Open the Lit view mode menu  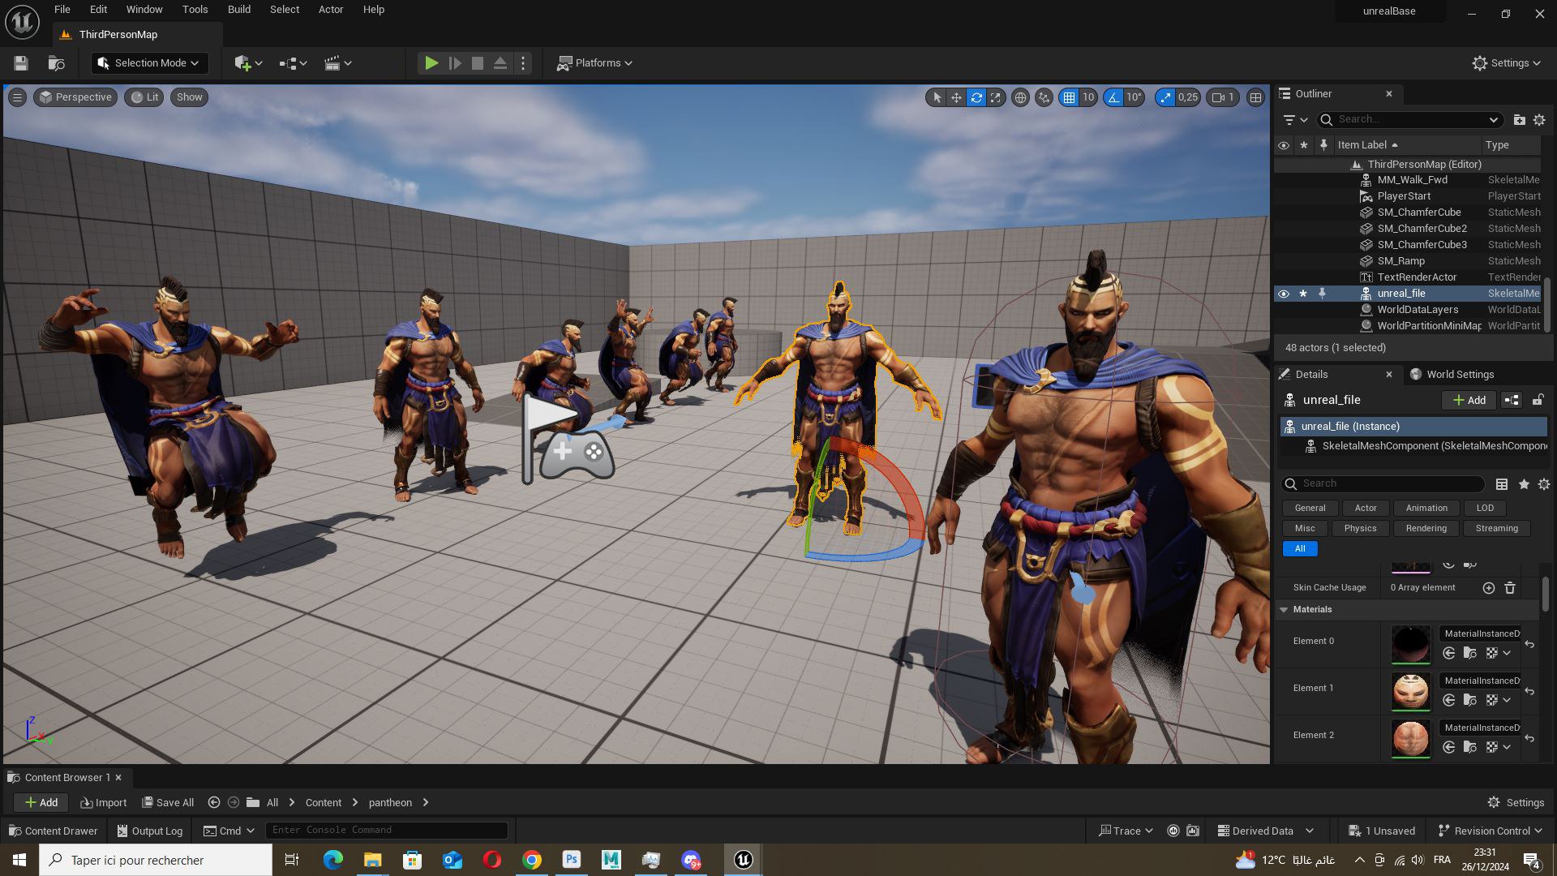(x=144, y=97)
